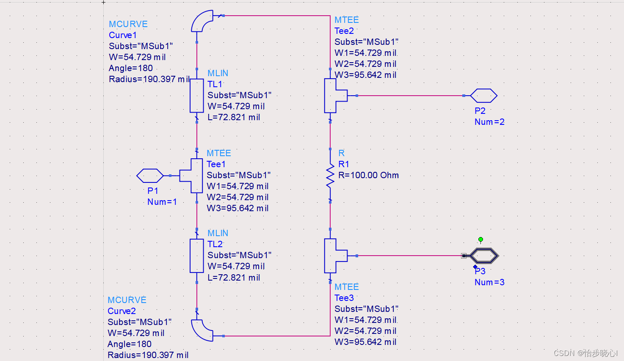Viewport: 624px width, 361px height.
Task: Click Curve1's Radius=190.397 mil parameter
Action: coord(149,79)
